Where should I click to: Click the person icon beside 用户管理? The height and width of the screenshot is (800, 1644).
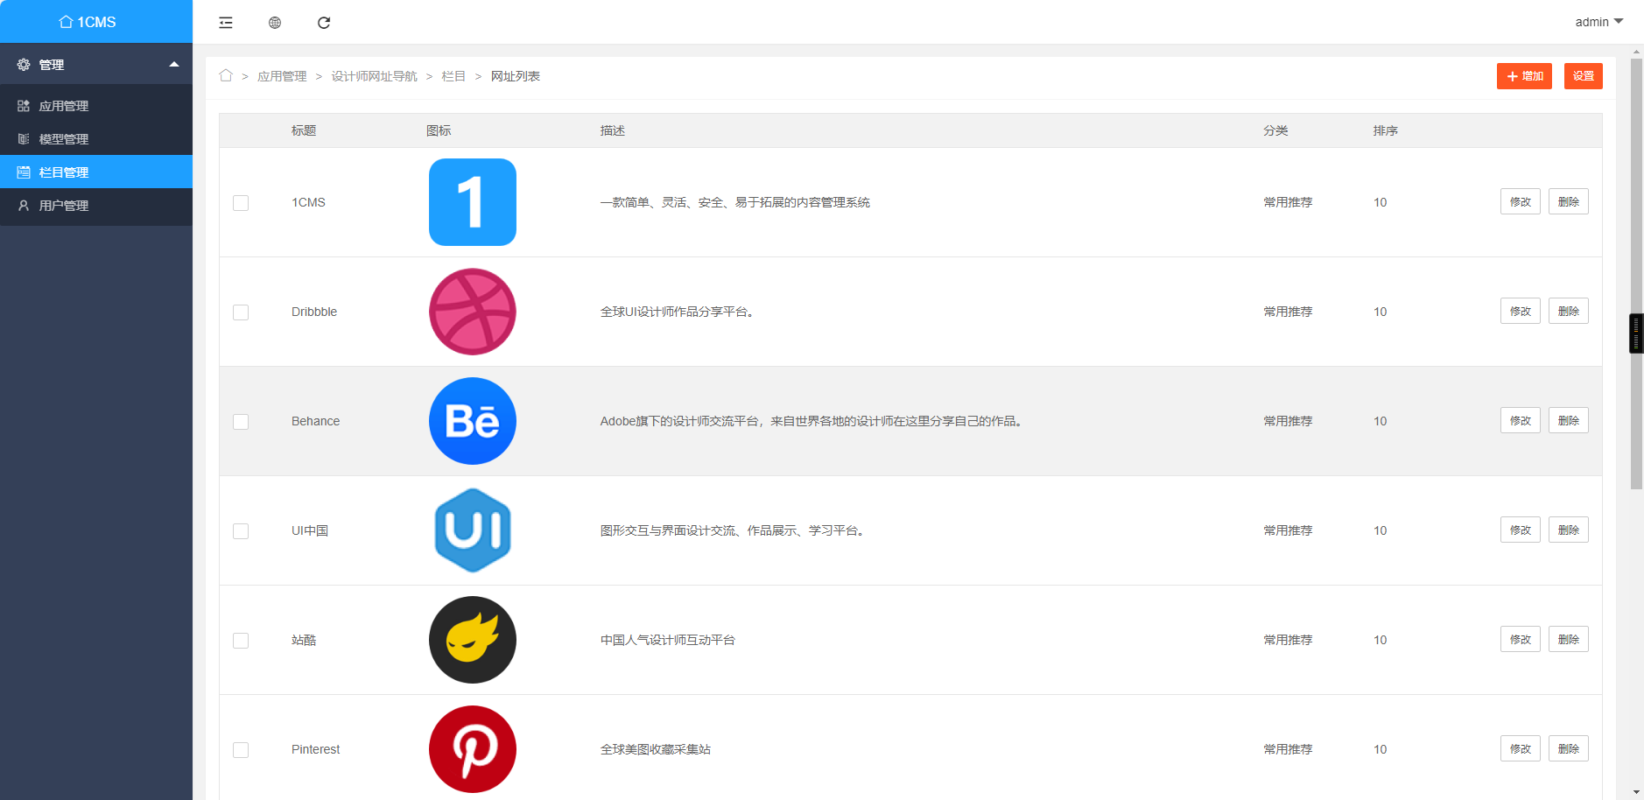[23, 206]
